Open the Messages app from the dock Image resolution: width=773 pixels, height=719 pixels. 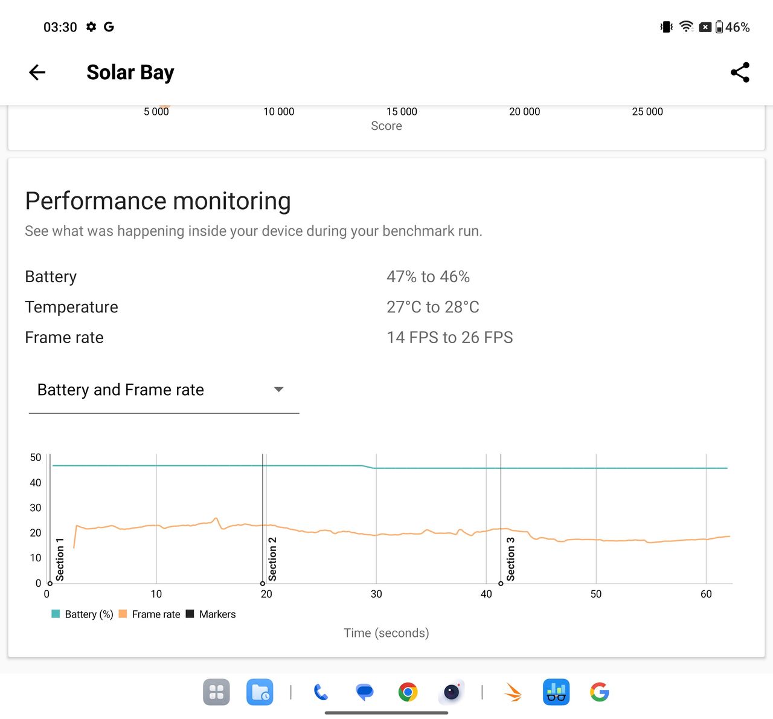pyautogui.click(x=364, y=692)
